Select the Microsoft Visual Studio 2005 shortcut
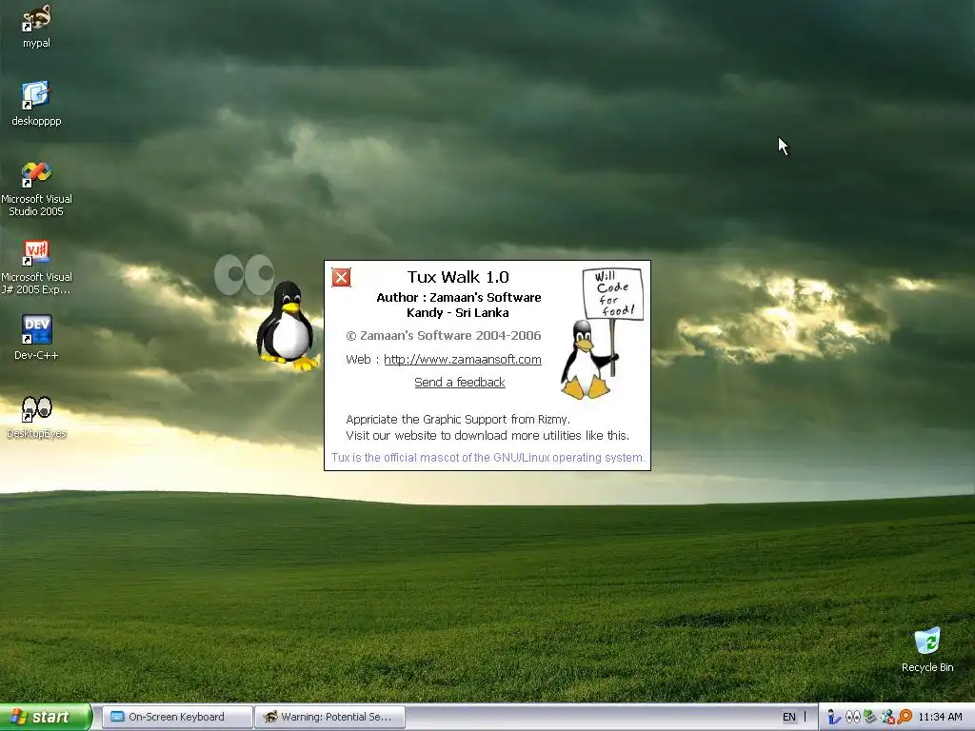Viewport: 975px width, 731px height. click(x=36, y=188)
